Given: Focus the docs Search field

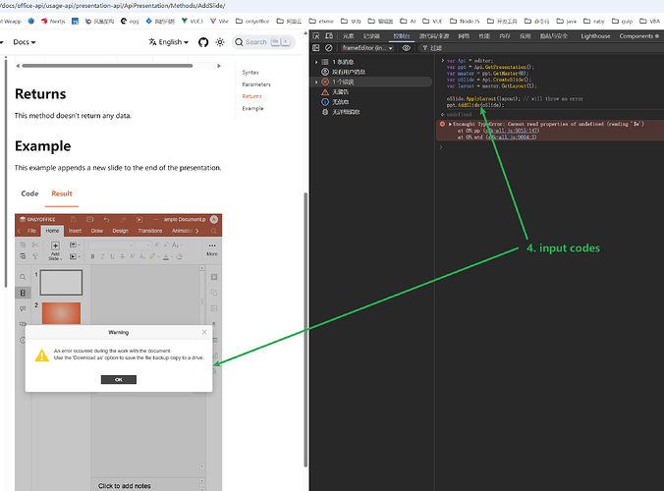Looking at the screenshot, I should click(263, 42).
